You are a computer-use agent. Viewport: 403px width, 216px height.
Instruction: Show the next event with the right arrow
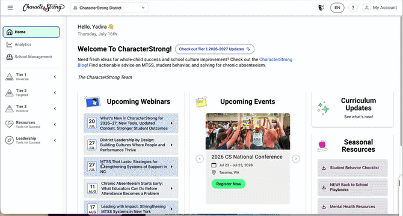point(296,159)
